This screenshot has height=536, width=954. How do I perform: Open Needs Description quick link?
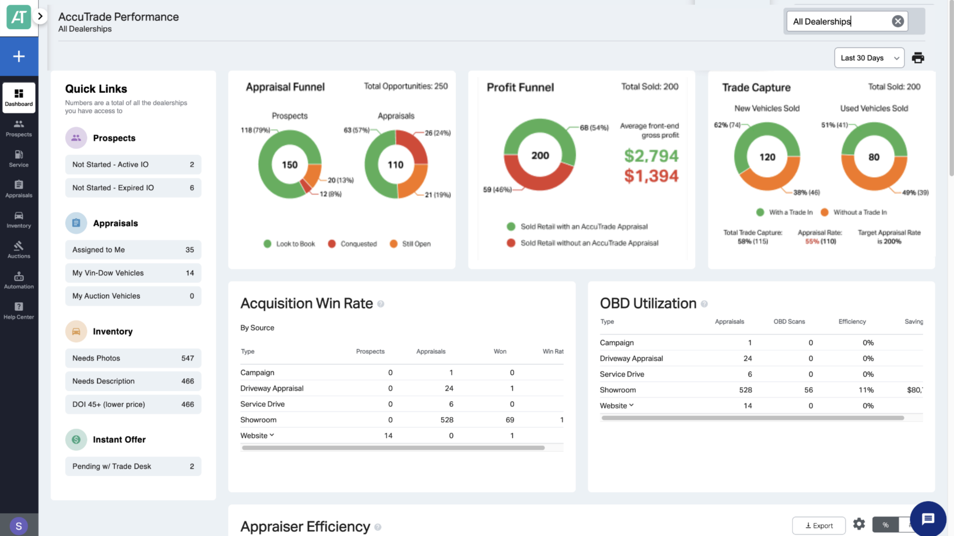click(x=133, y=381)
